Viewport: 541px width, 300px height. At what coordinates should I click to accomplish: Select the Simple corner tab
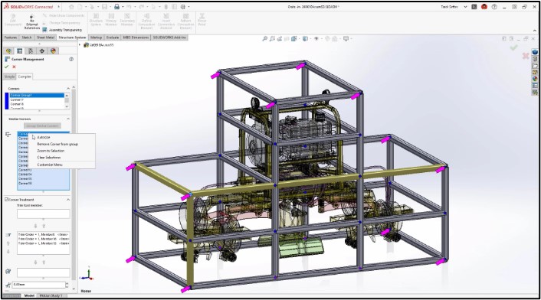pos(9,77)
